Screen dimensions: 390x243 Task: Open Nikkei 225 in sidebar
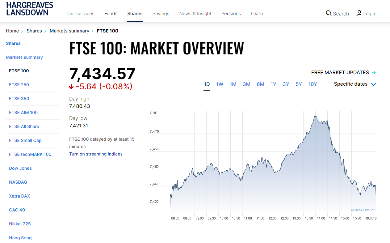[20, 224]
